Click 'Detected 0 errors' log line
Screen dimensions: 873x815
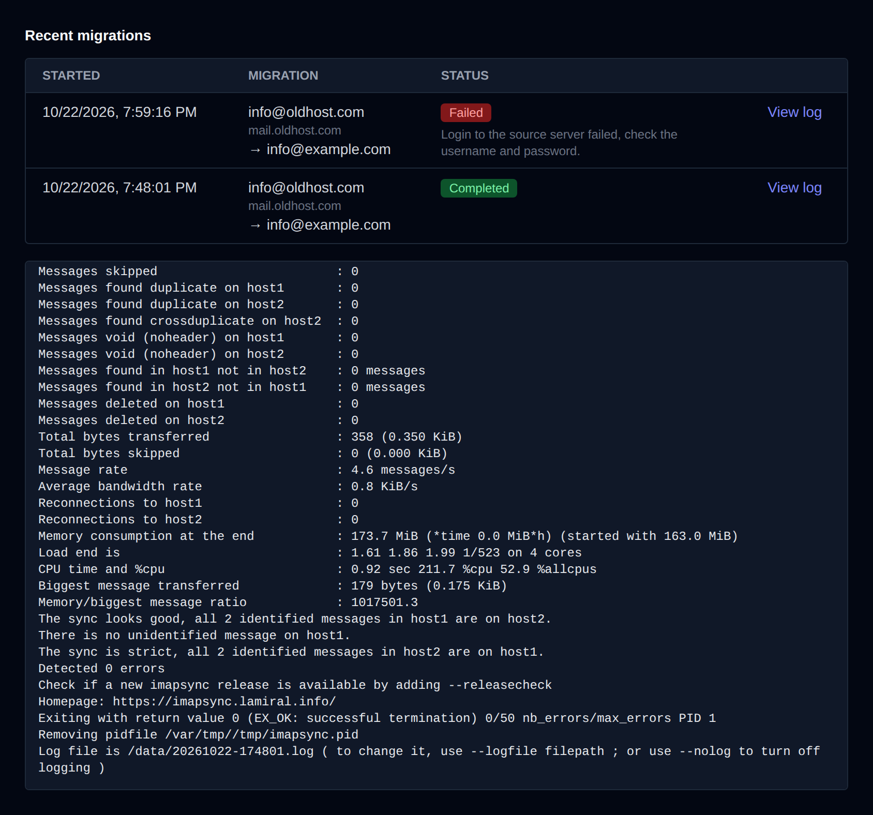[x=101, y=669]
